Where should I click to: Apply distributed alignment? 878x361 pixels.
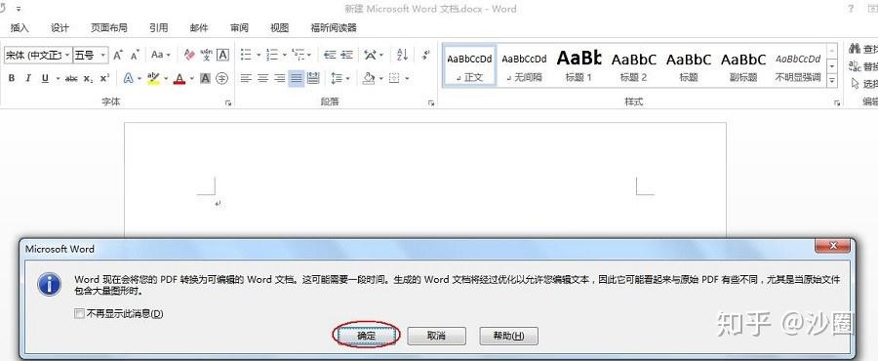pos(313,79)
